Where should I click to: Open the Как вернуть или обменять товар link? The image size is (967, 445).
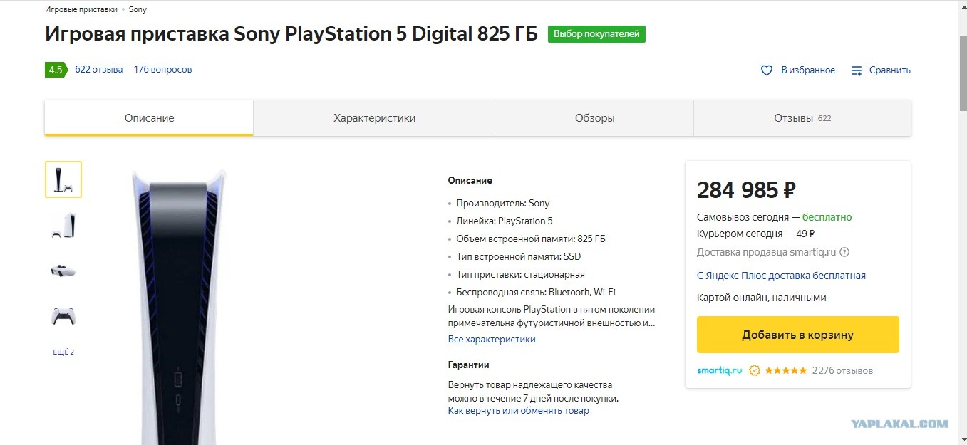[519, 411]
